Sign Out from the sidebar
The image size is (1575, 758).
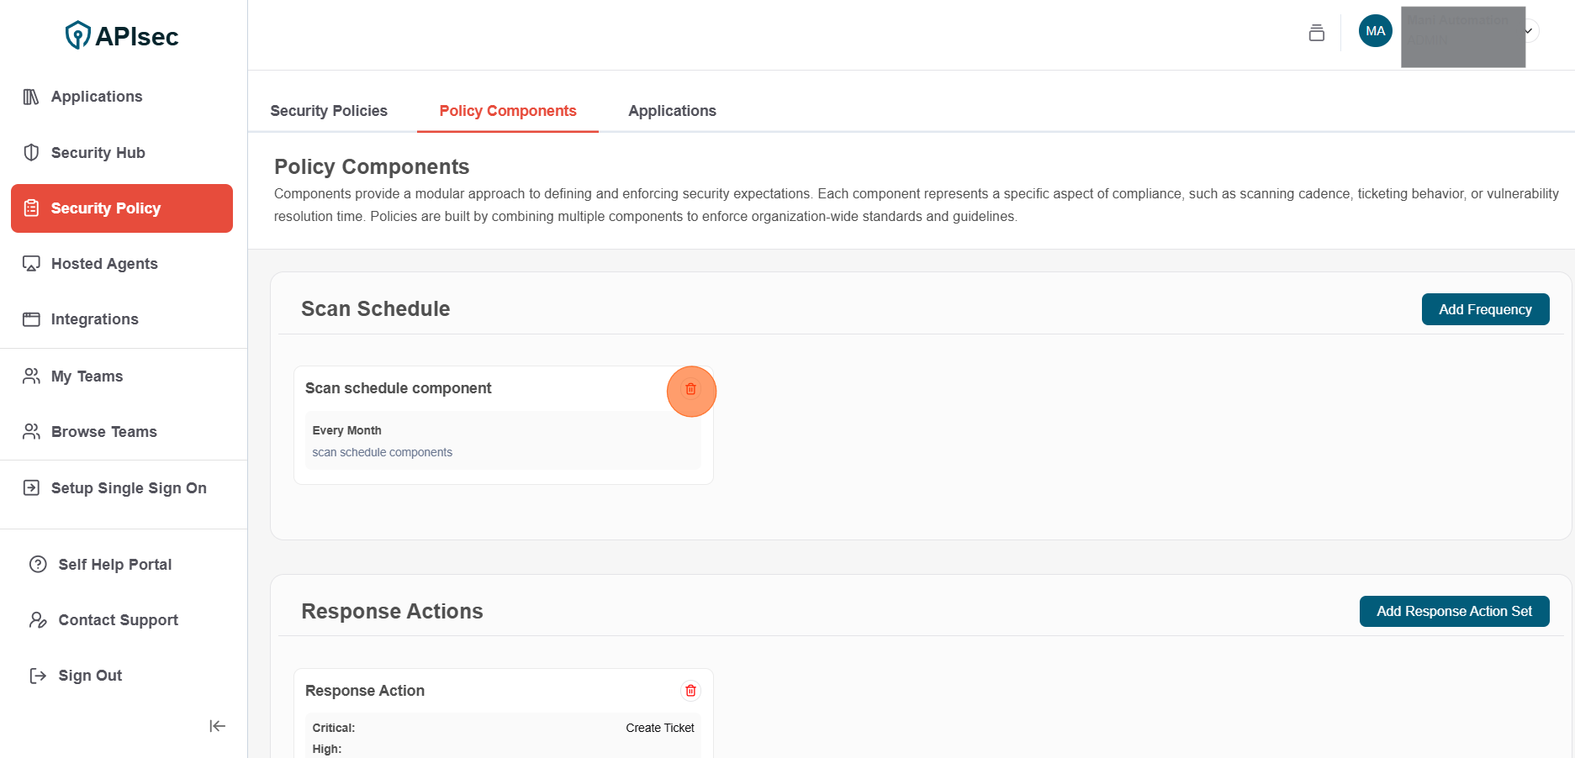point(90,676)
